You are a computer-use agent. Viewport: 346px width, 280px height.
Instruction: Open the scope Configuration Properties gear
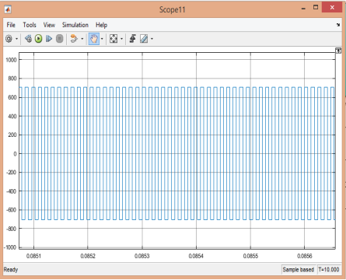[9, 39]
